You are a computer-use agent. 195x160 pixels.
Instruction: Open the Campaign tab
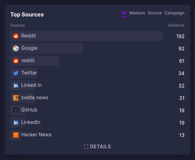pyautogui.click(x=174, y=13)
